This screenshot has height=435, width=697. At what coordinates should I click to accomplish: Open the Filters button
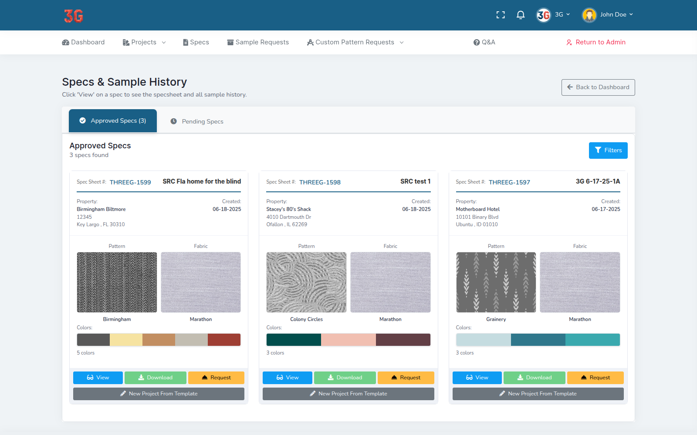tap(608, 151)
